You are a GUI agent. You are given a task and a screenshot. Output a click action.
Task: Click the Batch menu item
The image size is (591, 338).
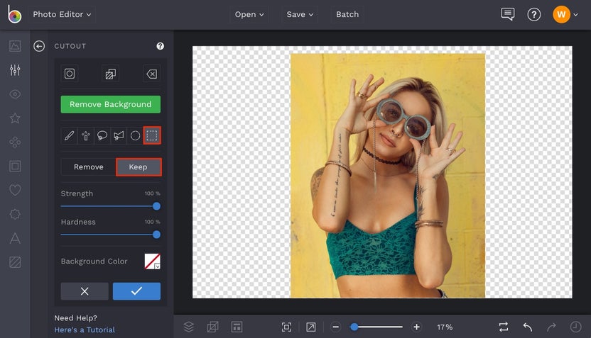[347, 14]
